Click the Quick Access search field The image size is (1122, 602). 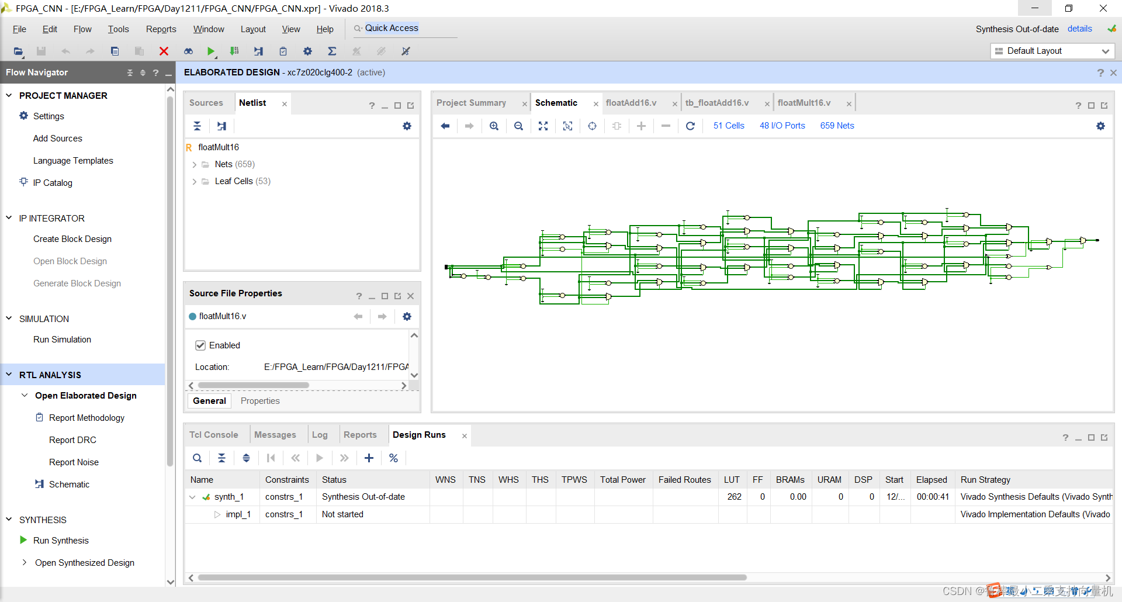click(x=405, y=28)
